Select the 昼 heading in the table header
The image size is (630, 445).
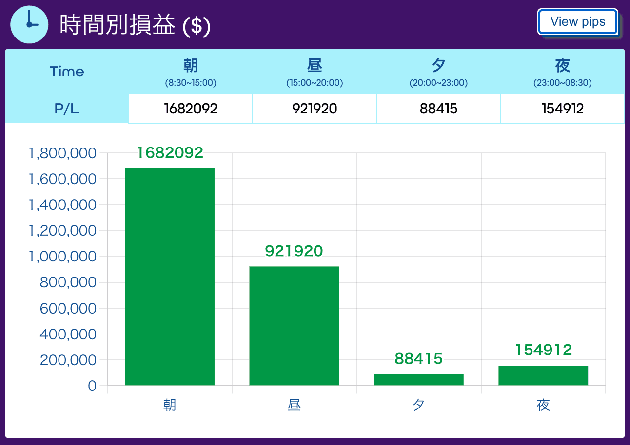pyautogui.click(x=315, y=65)
